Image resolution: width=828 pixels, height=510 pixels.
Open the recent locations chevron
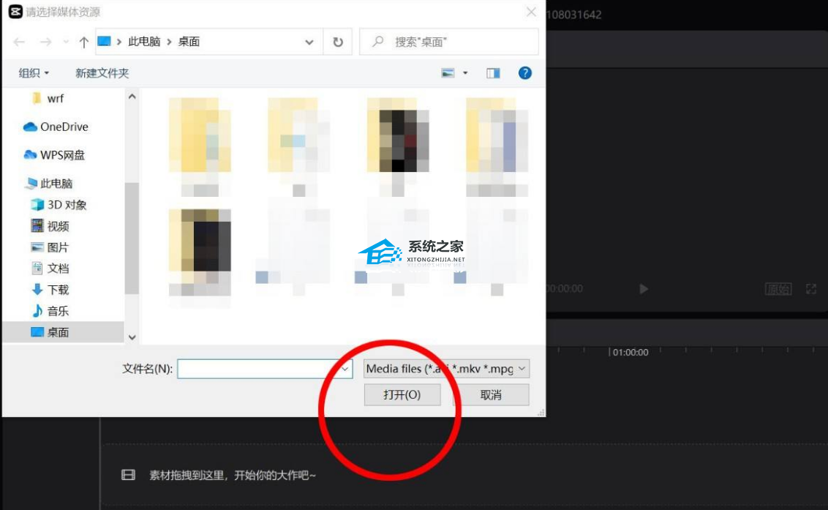(x=66, y=42)
